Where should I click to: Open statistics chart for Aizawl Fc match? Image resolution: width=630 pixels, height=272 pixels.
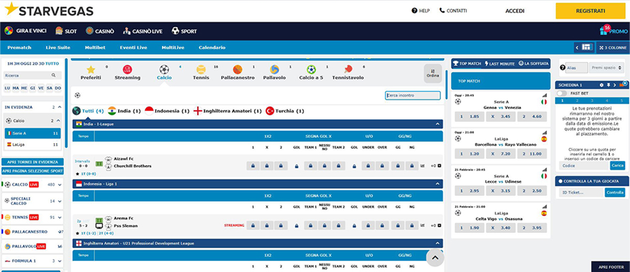pos(423,166)
